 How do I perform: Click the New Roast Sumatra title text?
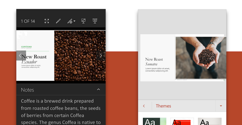tap(154, 62)
